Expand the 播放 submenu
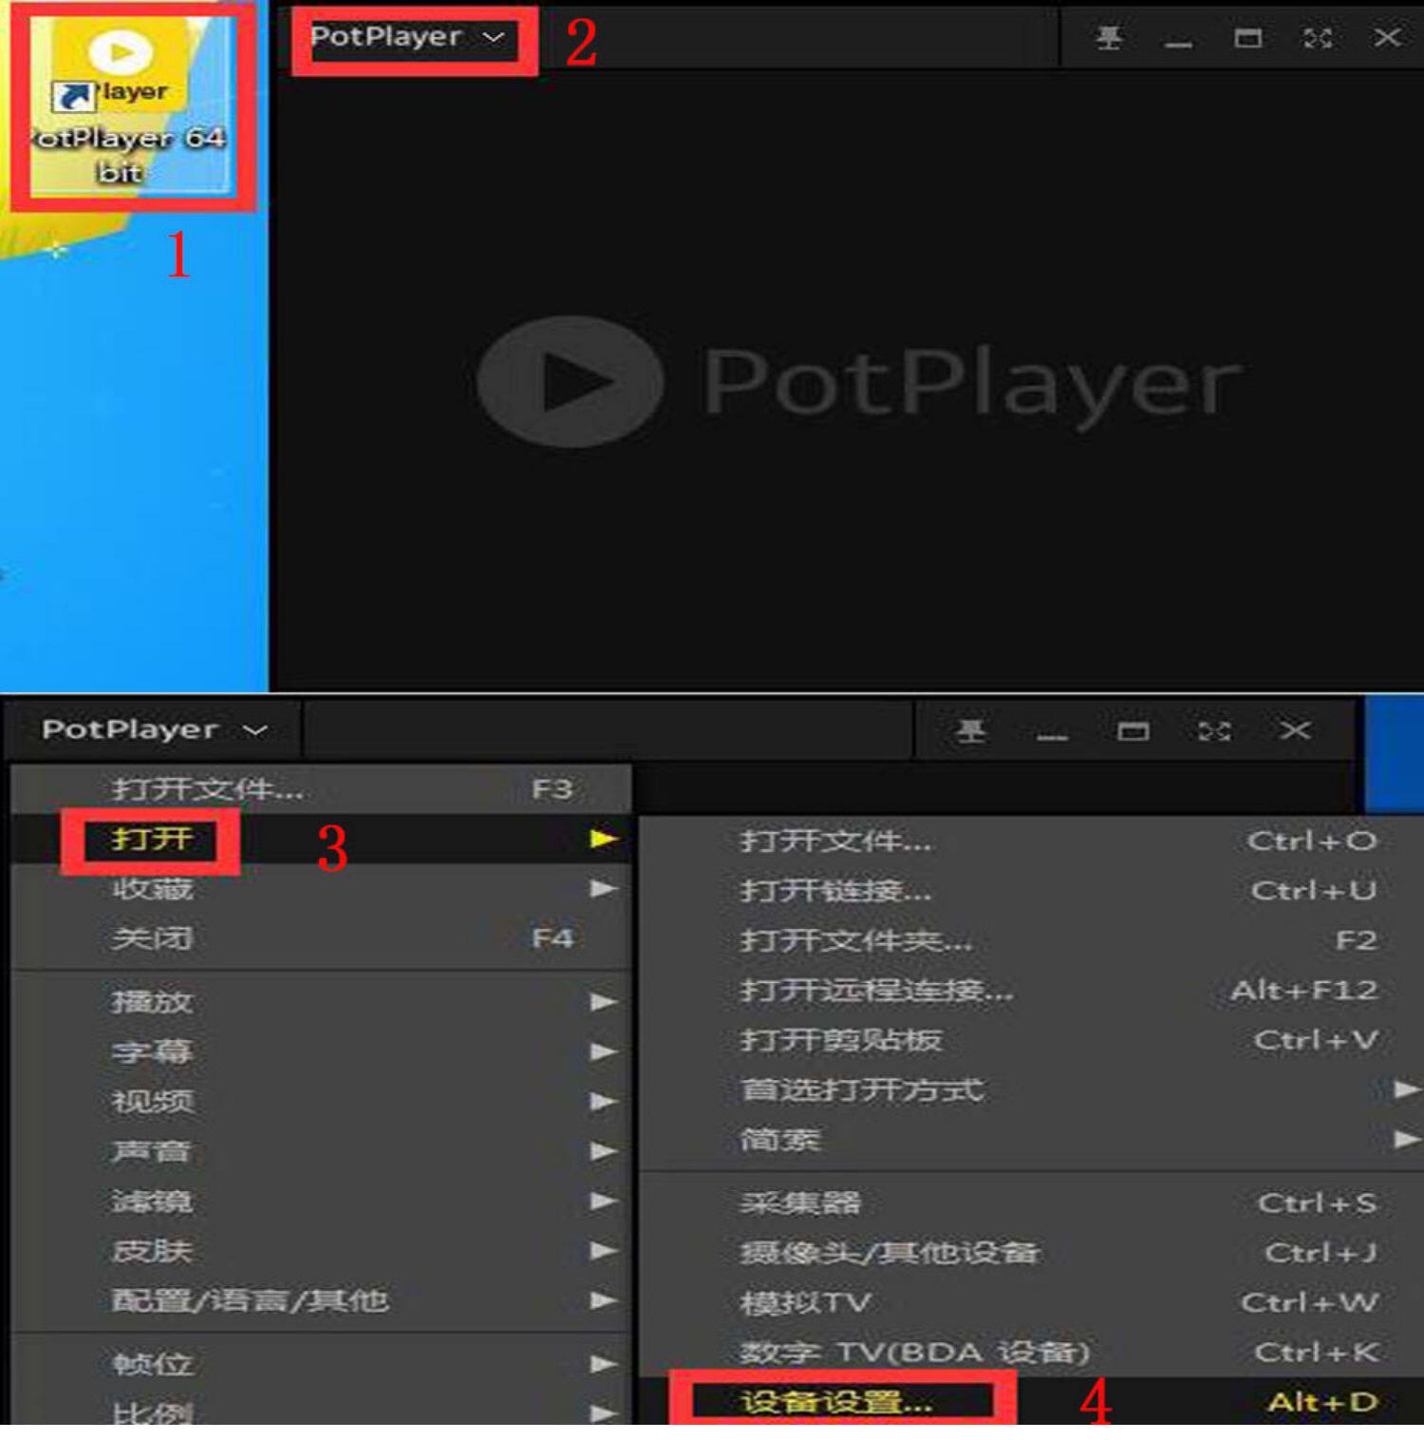This screenshot has width=1424, height=1440. (321, 1002)
